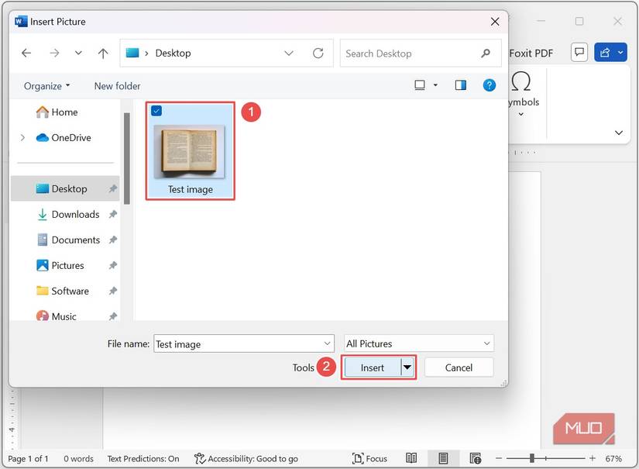Click the navigation pane scrollbar
The width and height of the screenshot is (639, 469).
(x=127, y=158)
